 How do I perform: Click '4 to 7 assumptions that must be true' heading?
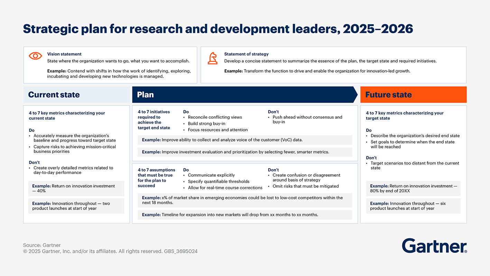coord(156,178)
